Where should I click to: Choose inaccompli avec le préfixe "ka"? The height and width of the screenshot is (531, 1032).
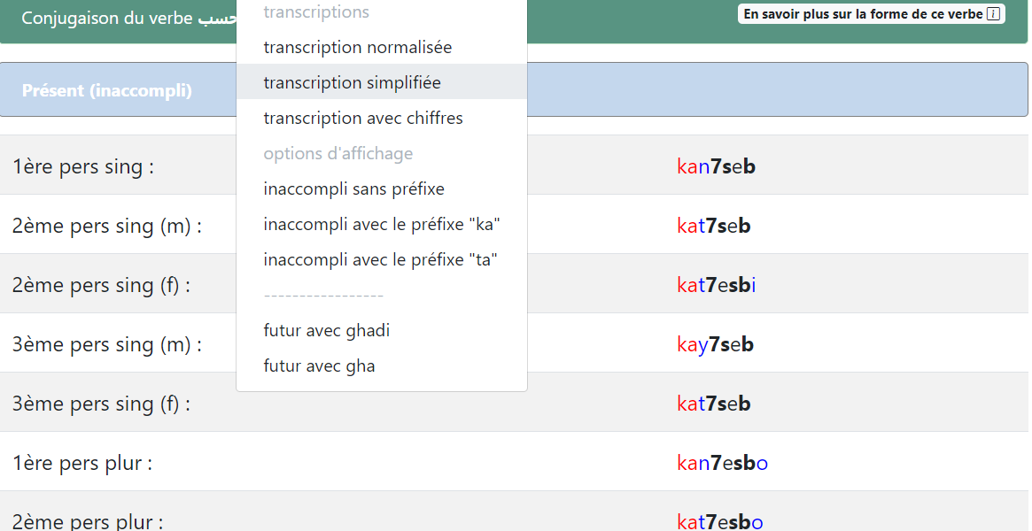point(382,224)
